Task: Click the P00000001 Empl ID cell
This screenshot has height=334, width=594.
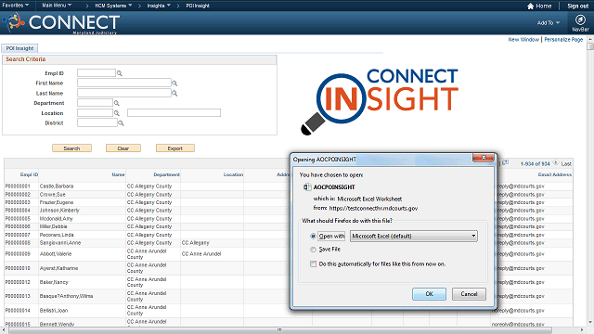Action: pyautogui.click(x=18, y=186)
